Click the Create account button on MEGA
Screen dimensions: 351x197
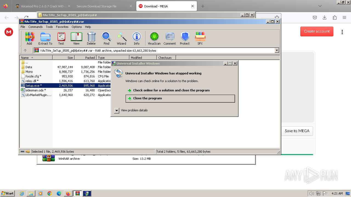(x=317, y=31)
